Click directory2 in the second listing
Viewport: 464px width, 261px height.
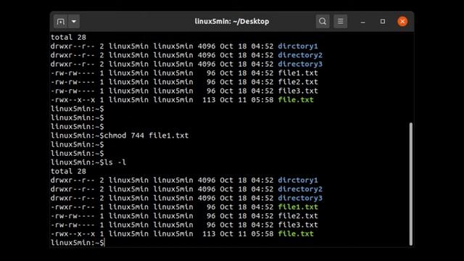pos(300,189)
